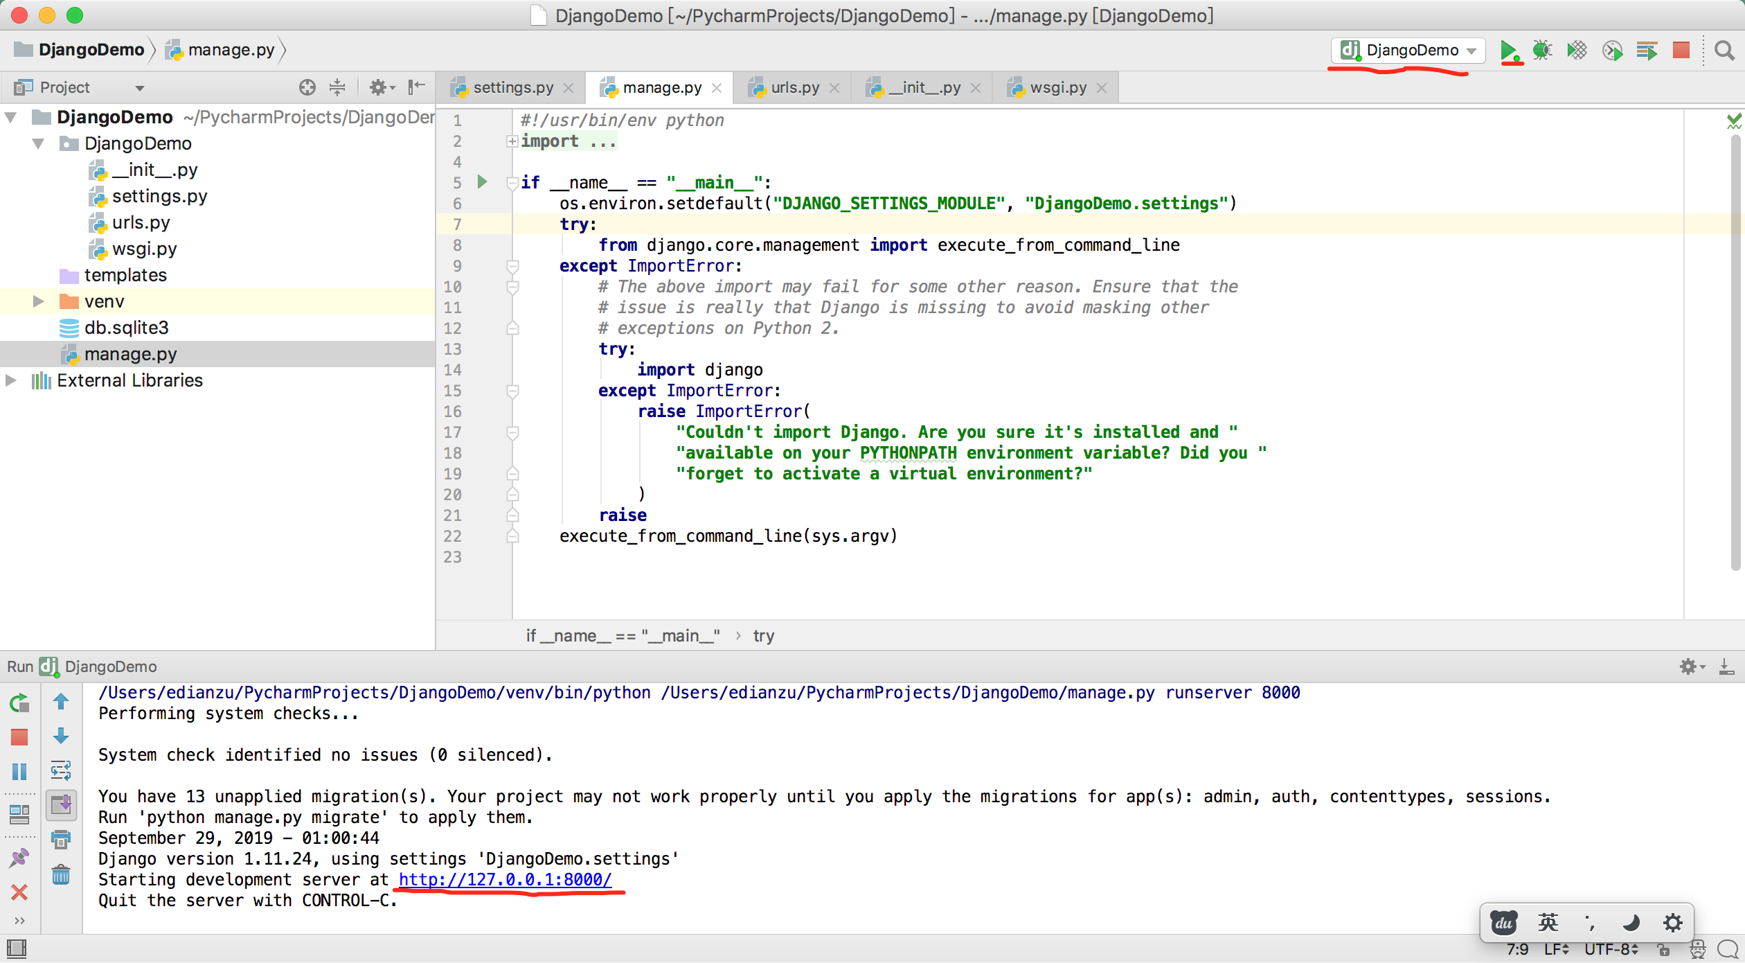
Task: Switch to the urls.py tab
Action: 794,88
